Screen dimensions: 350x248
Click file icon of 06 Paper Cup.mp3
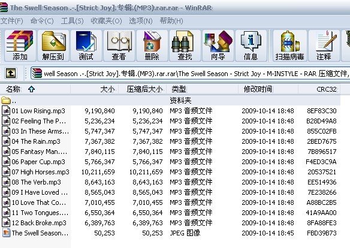tap(6, 162)
